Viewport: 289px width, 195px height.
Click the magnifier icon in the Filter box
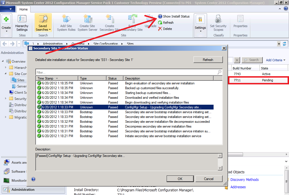click(x=219, y=72)
